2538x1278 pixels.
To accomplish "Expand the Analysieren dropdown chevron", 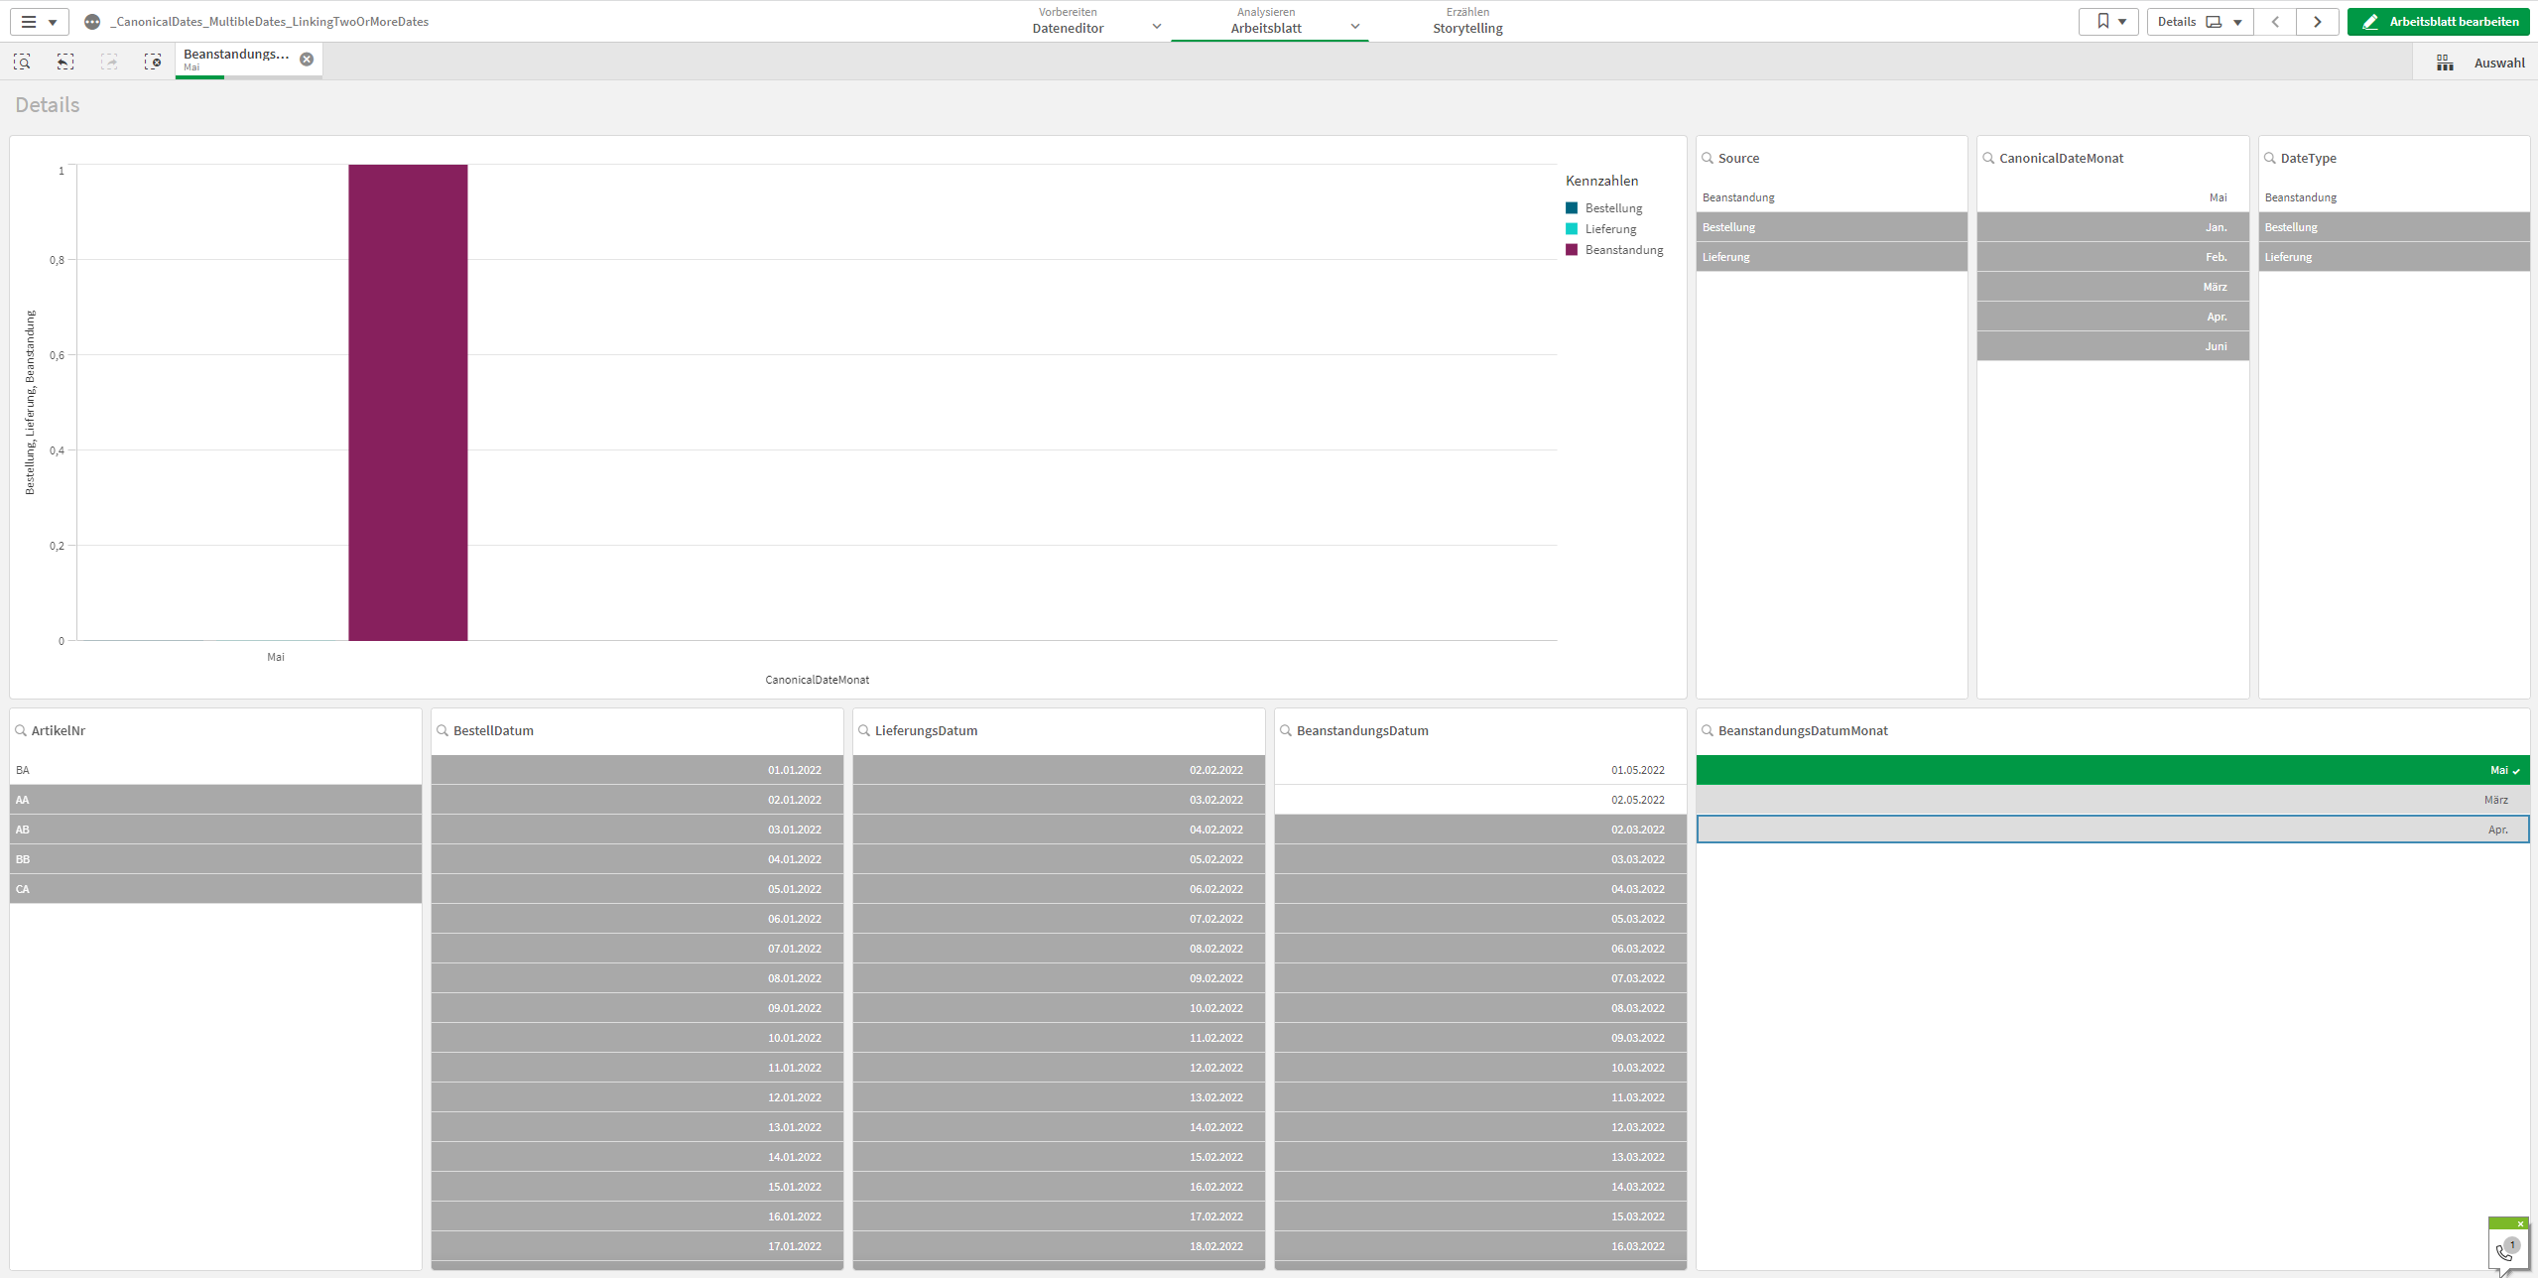I will point(1354,27).
